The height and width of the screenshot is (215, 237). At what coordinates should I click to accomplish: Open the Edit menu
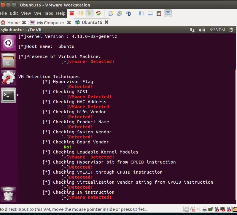(x=14, y=13)
